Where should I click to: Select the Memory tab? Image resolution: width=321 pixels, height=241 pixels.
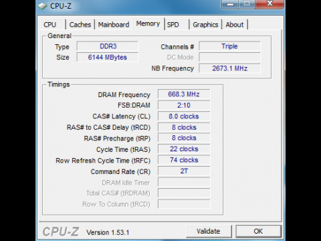pos(148,23)
